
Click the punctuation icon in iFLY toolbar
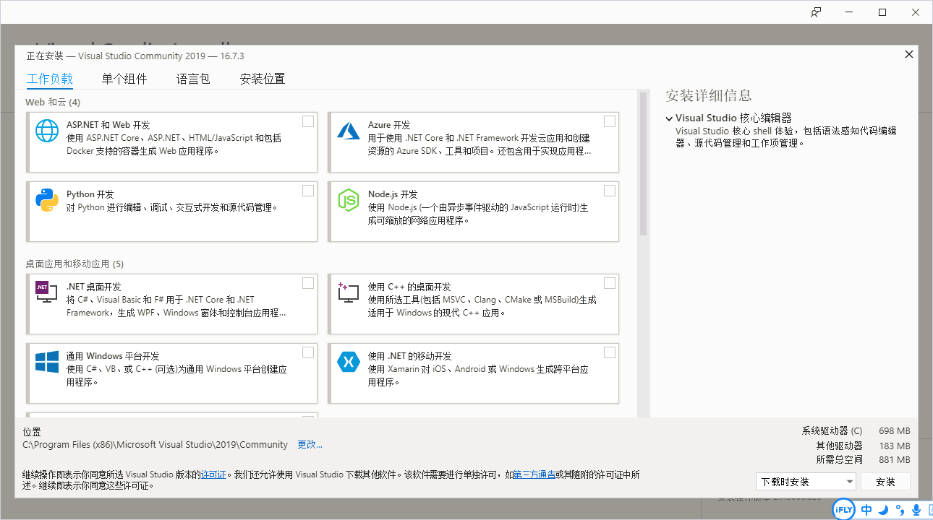point(900,510)
